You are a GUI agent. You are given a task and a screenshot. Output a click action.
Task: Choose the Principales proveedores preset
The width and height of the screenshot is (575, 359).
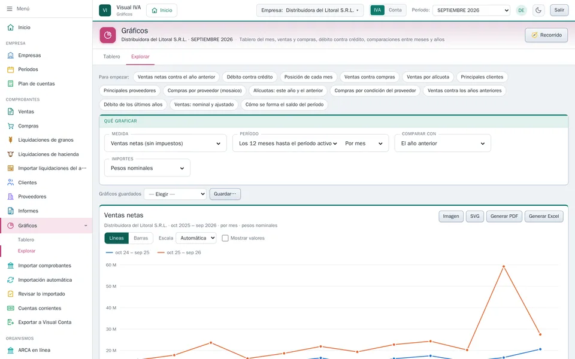click(129, 90)
